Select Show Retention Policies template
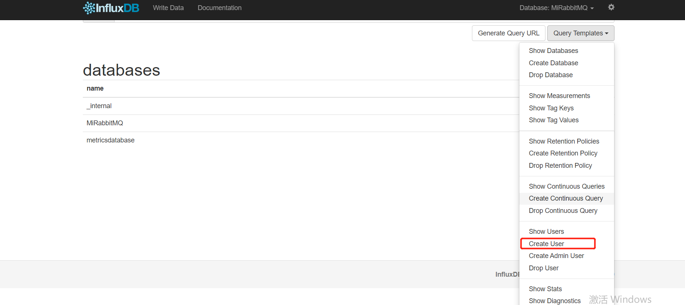 (x=567, y=141)
